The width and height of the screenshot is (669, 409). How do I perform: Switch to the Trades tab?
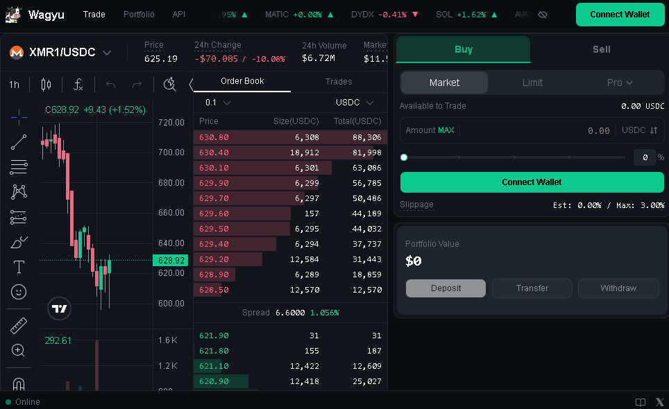339,82
